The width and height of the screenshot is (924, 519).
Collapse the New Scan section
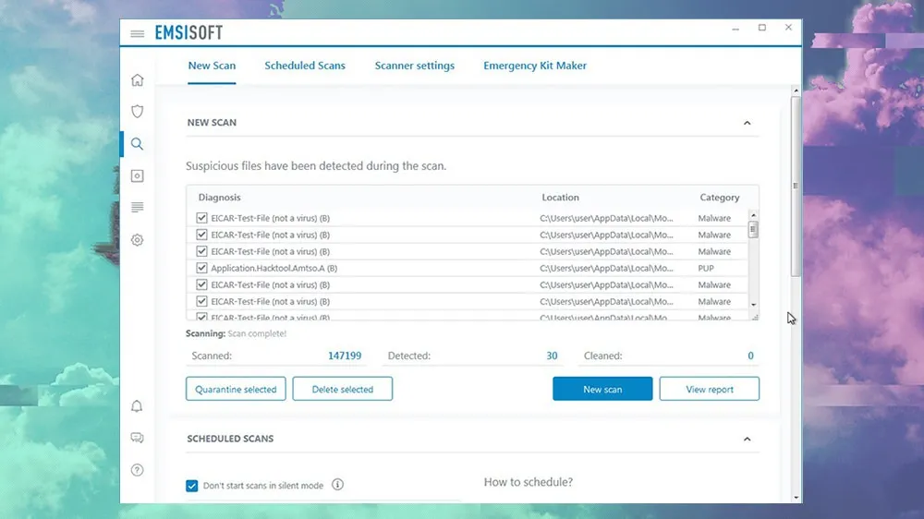[747, 123]
